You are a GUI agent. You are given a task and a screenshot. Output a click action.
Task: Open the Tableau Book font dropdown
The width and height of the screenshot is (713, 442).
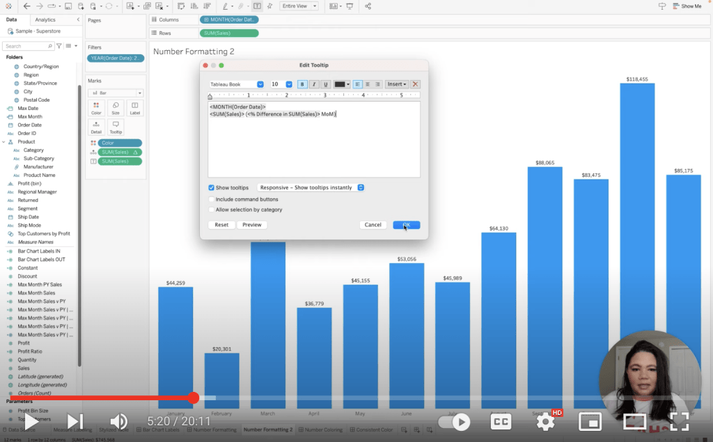236,84
